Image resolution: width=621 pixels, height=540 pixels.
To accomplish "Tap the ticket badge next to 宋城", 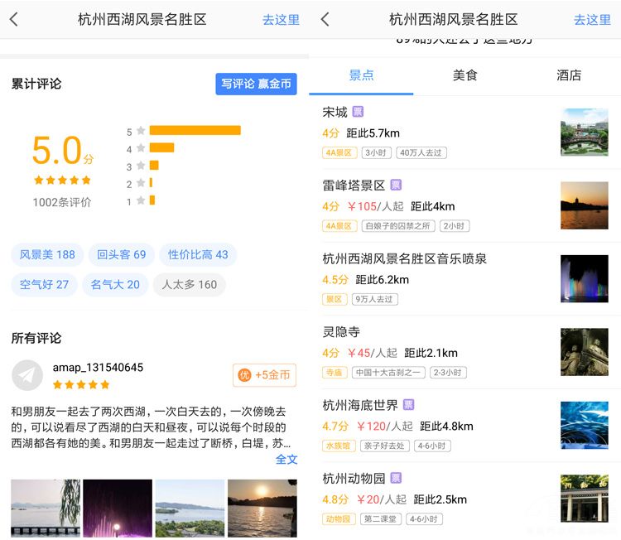I will click(x=358, y=112).
